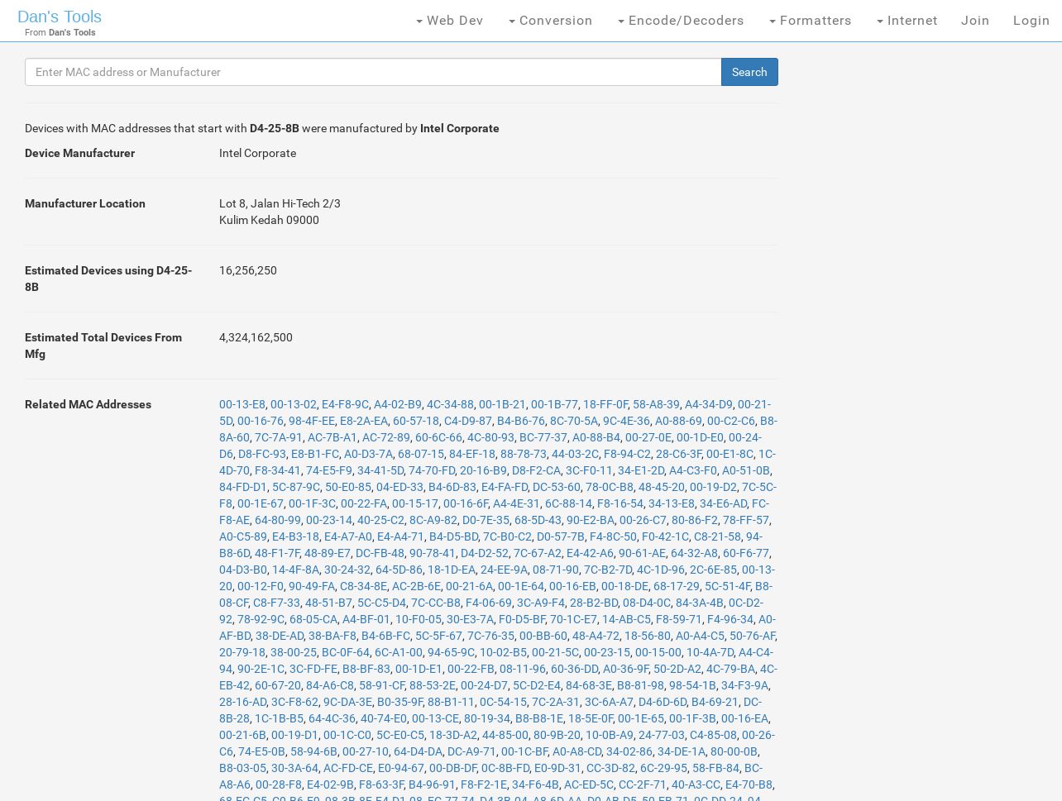The width and height of the screenshot is (1062, 801).
Task: Open related MAC address A4-4E-31
Action: 516,503
